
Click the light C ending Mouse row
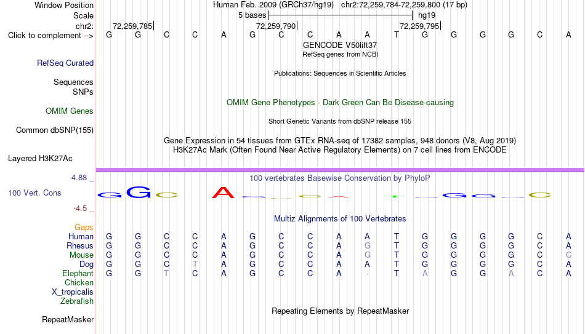pyautogui.click(x=568, y=255)
